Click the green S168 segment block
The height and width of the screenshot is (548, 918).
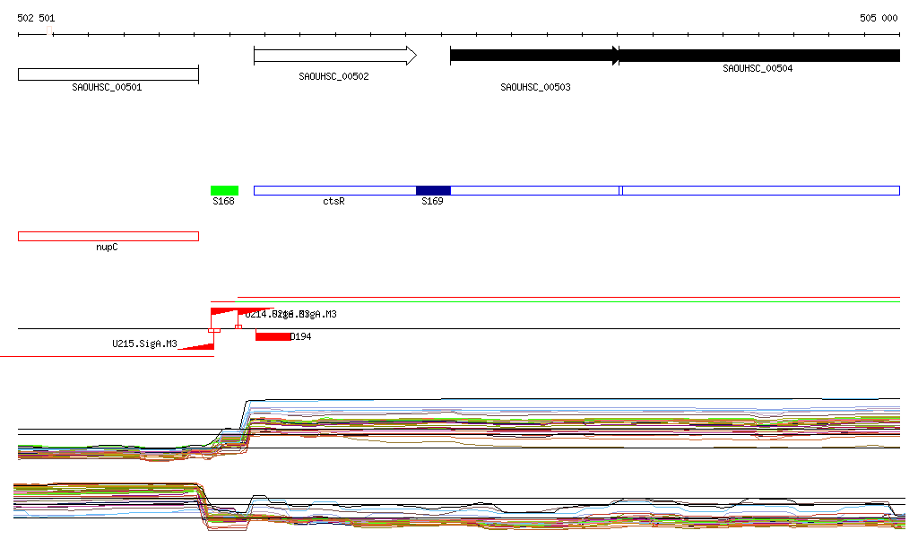click(224, 190)
